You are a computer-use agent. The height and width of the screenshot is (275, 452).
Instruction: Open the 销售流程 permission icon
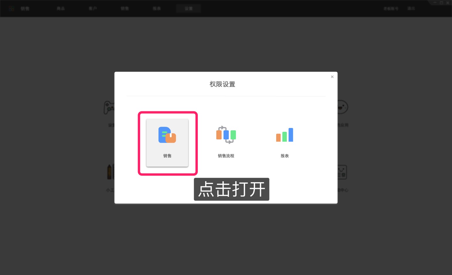(226, 135)
